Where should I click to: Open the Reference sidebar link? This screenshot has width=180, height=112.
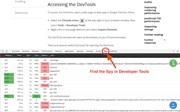click(x=21, y=13)
